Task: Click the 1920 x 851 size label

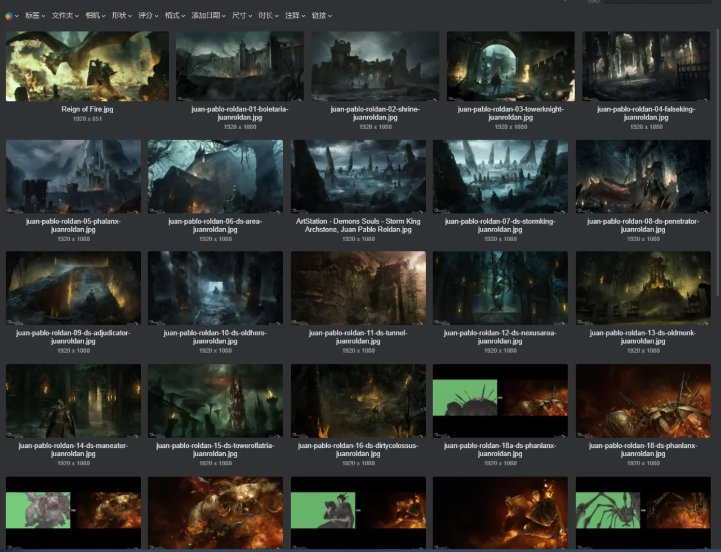Action: coord(87,119)
